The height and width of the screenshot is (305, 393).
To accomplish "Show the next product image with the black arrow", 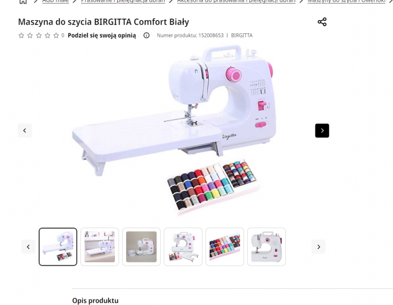I will click(322, 130).
